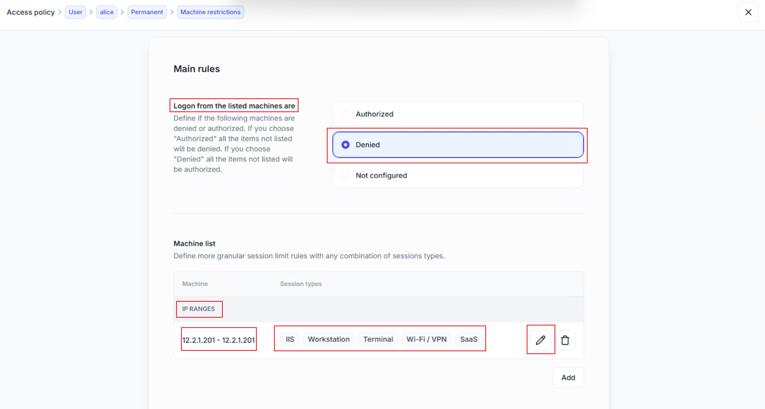This screenshot has height=409, width=765.
Task: Click the Session types column header
Action: click(x=301, y=284)
